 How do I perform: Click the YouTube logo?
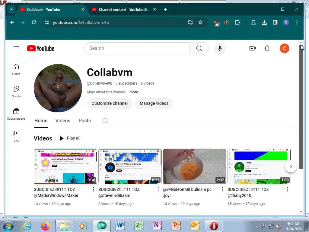tap(41, 48)
